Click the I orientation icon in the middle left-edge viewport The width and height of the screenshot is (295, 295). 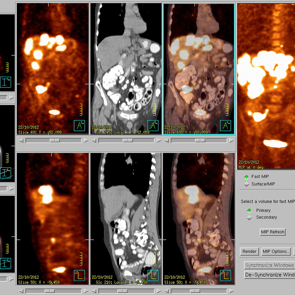5,173
